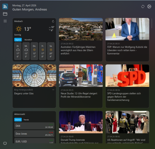This screenshot has width=155, height=149.
Task: Click the Sonnig weather condition text
Action: click(x=17, y=35)
